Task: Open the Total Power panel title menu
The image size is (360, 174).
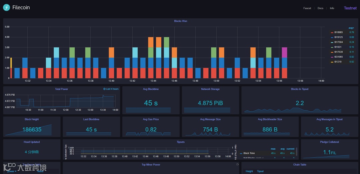Action: 62,89
